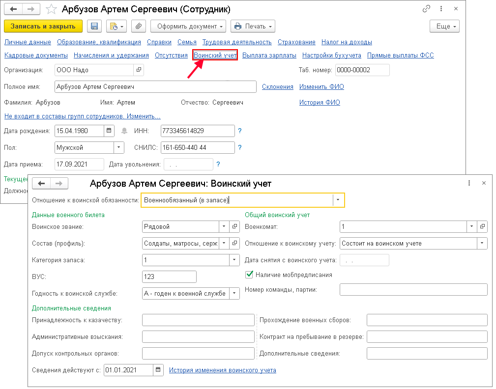
Task: Click the Записать и закрыть button
Action: [43, 27]
